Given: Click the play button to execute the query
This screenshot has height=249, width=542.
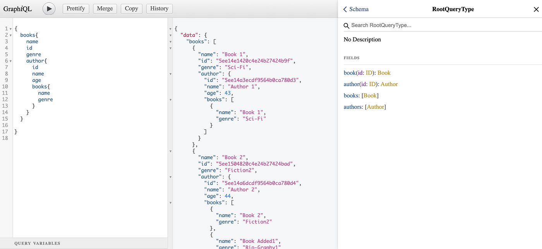Looking at the screenshot, I should click(49, 8).
